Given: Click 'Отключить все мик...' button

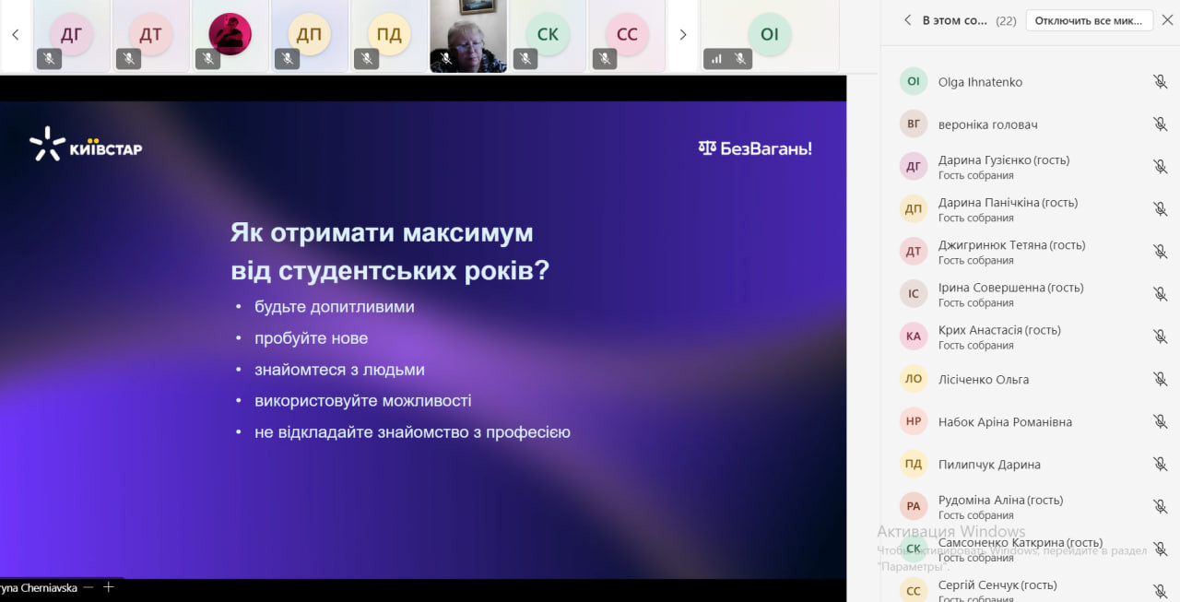Looking at the screenshot, I should pyautogui.click(x=1089, y=20).
